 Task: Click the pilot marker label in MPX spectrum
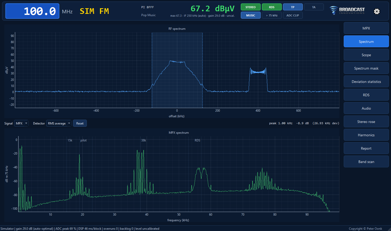pyautogui.click(x=83, y=140)
